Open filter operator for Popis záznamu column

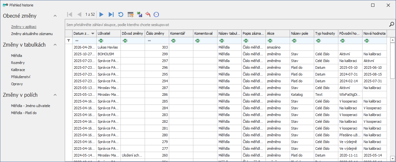coord(246,40)
